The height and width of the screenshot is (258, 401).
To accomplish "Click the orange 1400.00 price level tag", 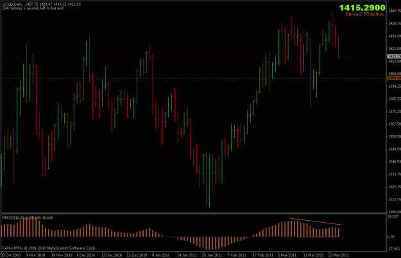I will pos(395,78).
